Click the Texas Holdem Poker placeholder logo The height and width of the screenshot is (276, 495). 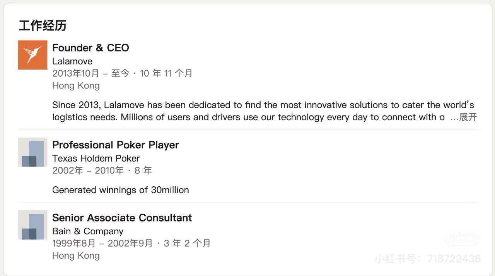click(x=33, y=152)
